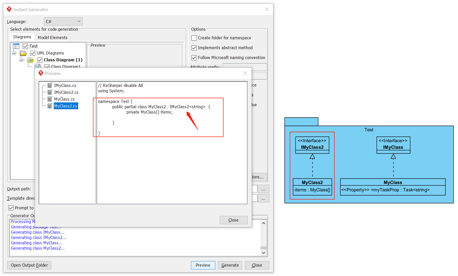Click the file icon next to IMyClass2.cs
458x276 pixels.
click(50, 92)
